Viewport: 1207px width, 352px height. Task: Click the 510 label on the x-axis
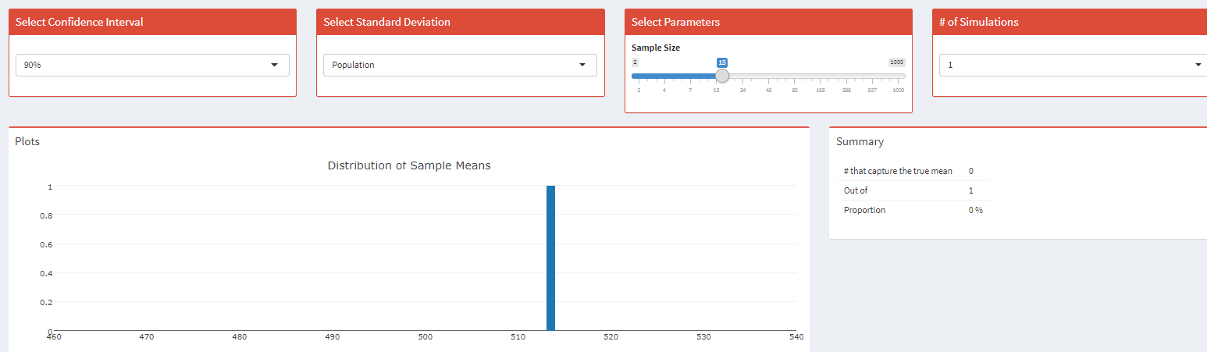(x=518, y=337)
